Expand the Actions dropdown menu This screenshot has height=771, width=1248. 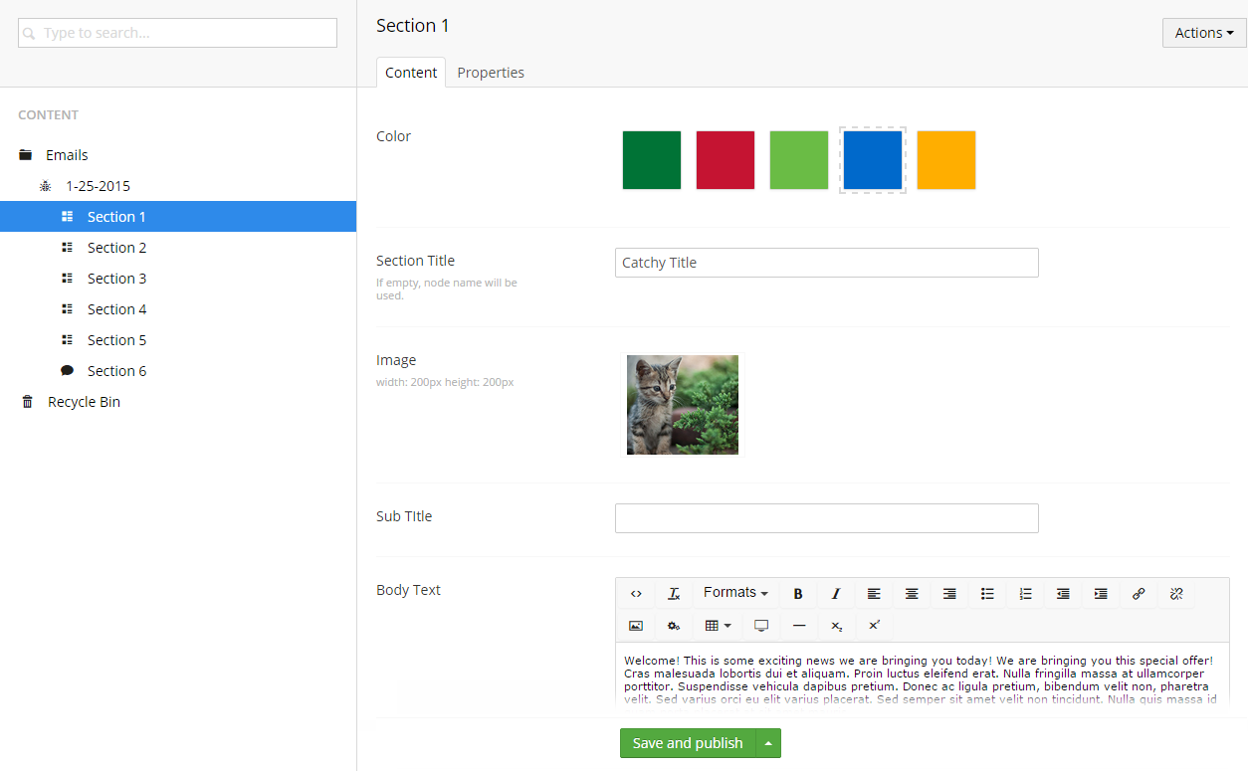coord(1203,33)
